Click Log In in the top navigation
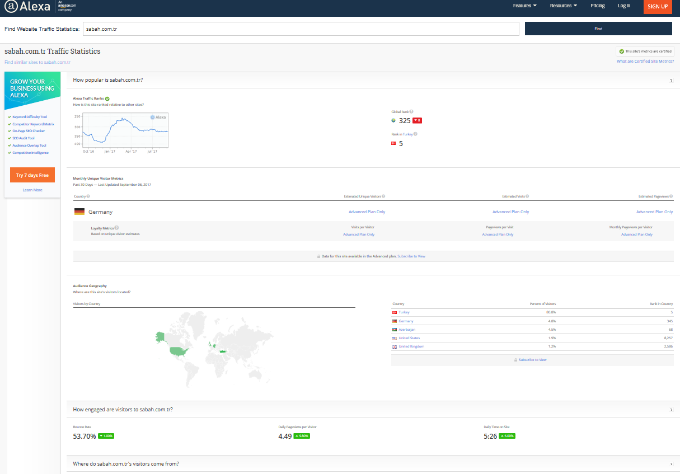Screen dimensions: 680x474 [624, 6]
